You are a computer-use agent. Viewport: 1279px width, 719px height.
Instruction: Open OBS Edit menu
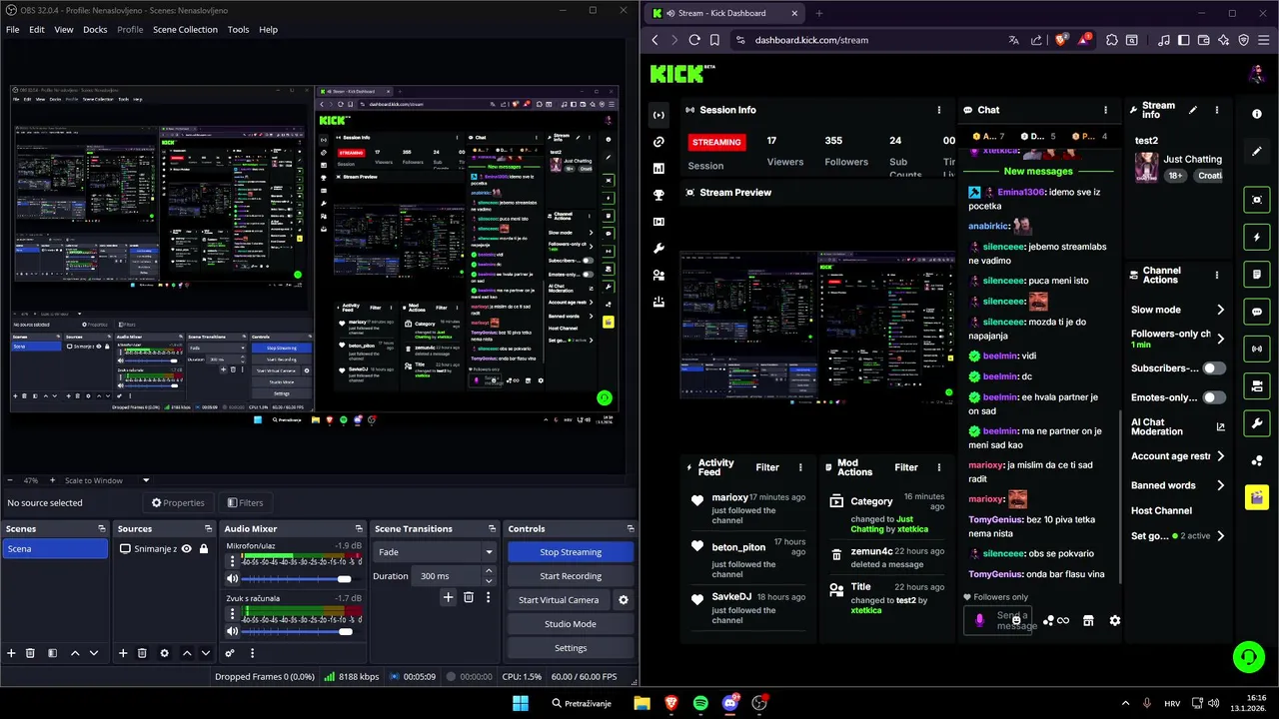click(37, 29)
